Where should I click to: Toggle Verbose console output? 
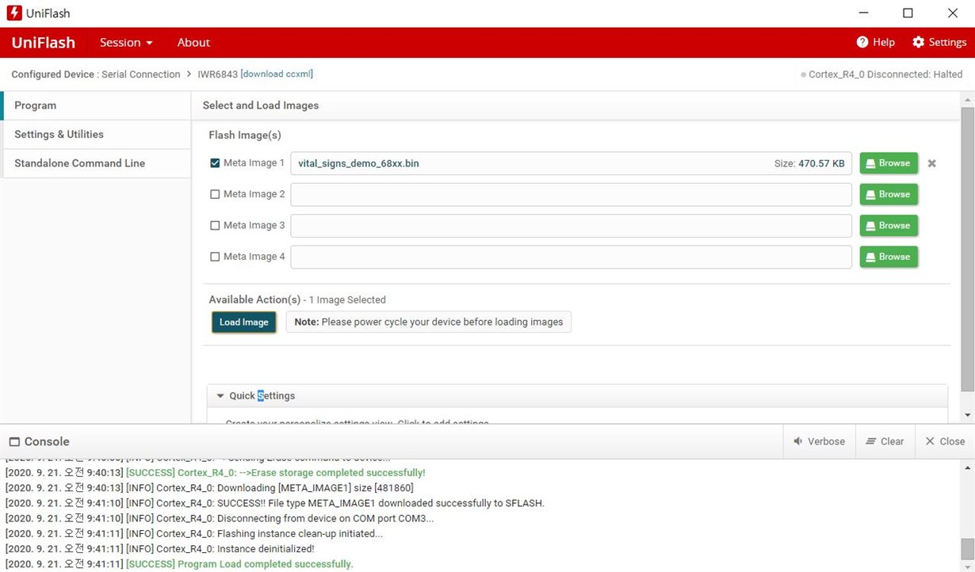coord(819,441)
